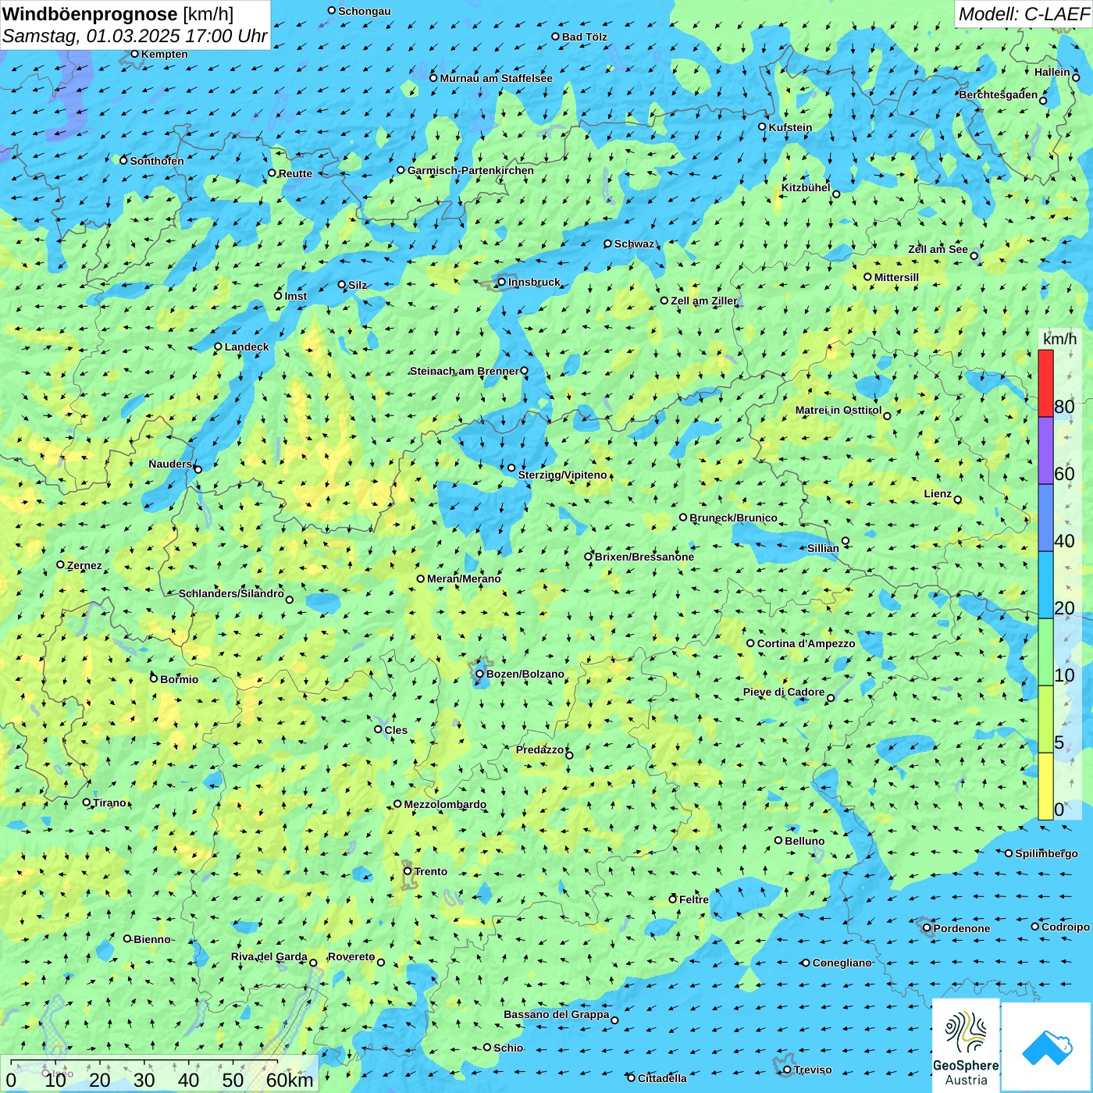
Task: Click the date 'Samstag, 01.03.2025 17:00 Uhr'
Action: point(134,36)
